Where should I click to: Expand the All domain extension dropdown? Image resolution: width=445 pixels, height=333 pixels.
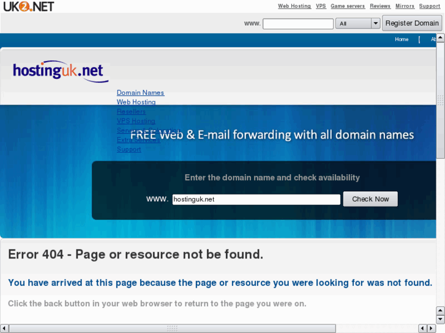[358, 23]
